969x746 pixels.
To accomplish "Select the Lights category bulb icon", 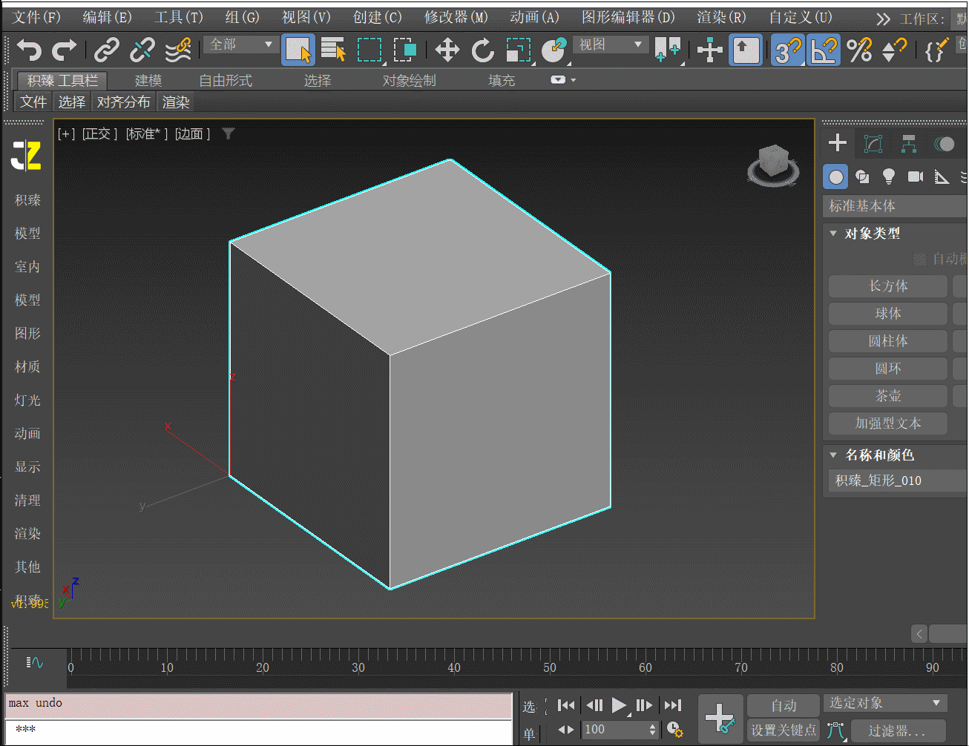I will tap(888, 176).
